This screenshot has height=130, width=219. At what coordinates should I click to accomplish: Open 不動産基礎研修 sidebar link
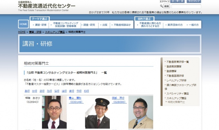pyautogui.click(x=175, y=76)
